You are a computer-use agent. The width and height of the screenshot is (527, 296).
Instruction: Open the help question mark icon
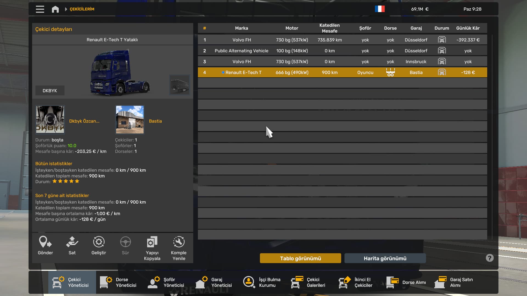(490, 258)
